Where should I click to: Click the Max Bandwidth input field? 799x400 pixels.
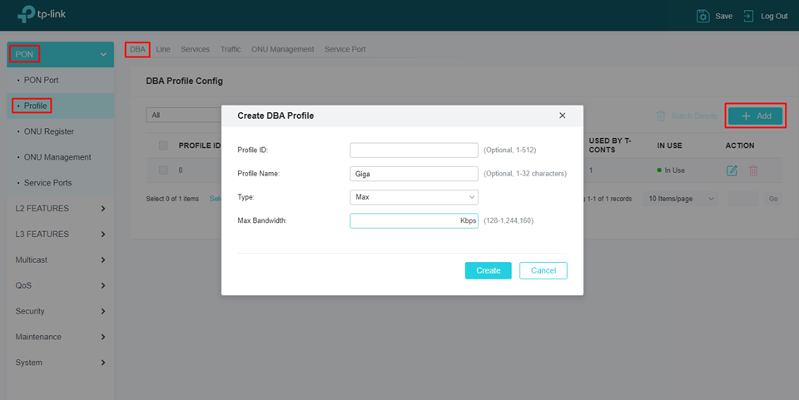click(x=405, y=221)
